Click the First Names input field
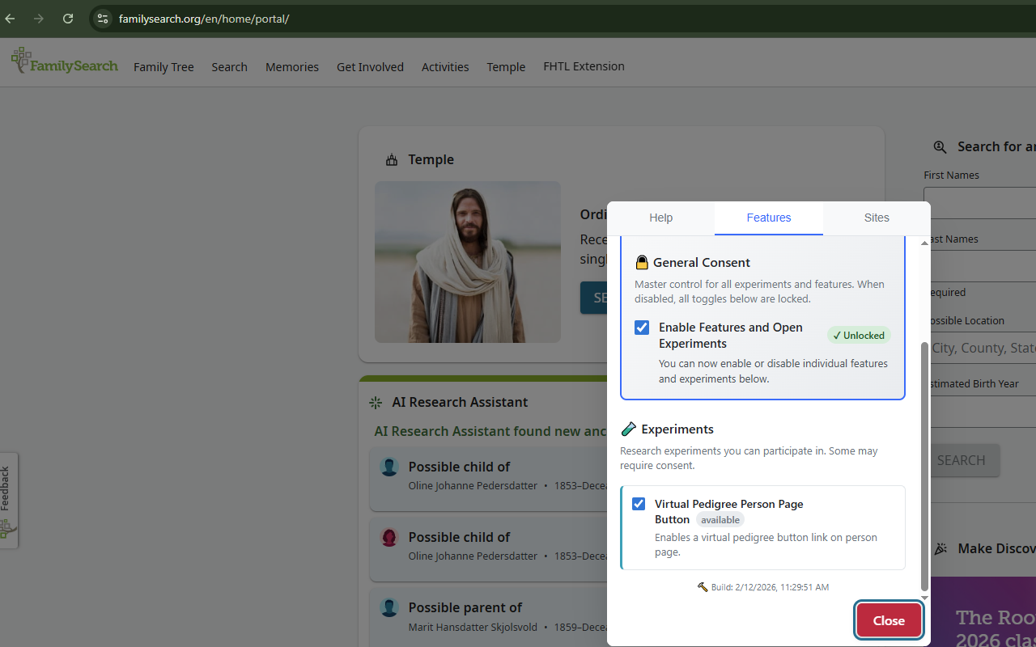Image resolution: width=1036 pixels, height=647 pixels. (980, 203)
